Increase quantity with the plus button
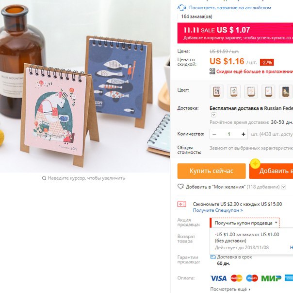This screenshot has height=293, width=293. [x=243, y=134]
